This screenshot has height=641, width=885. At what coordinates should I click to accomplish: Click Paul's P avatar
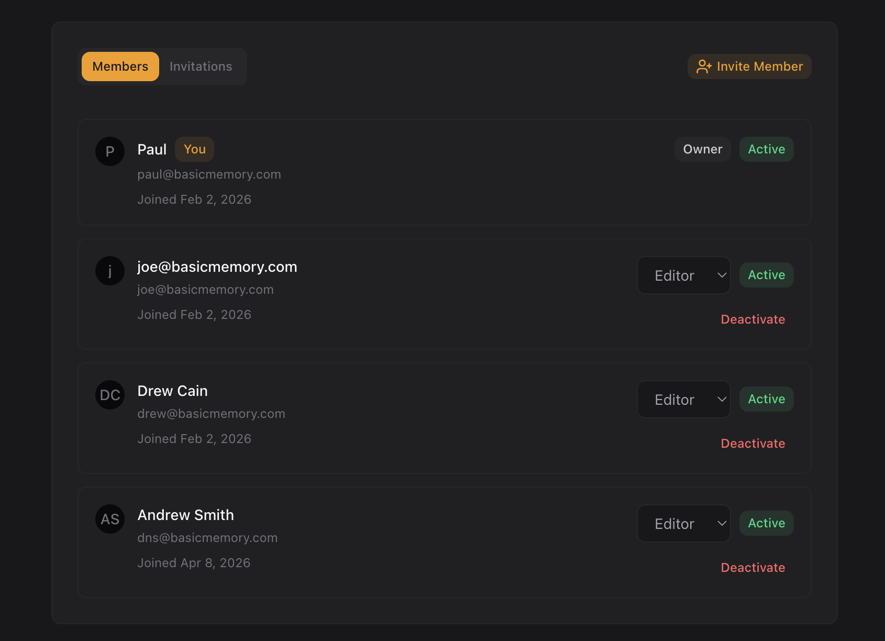coord(110,151)
